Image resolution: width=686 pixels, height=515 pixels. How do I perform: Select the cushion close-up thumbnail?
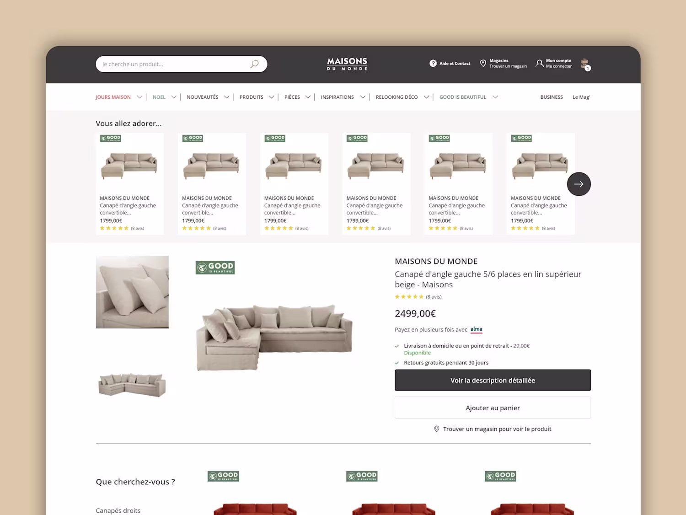132,292
